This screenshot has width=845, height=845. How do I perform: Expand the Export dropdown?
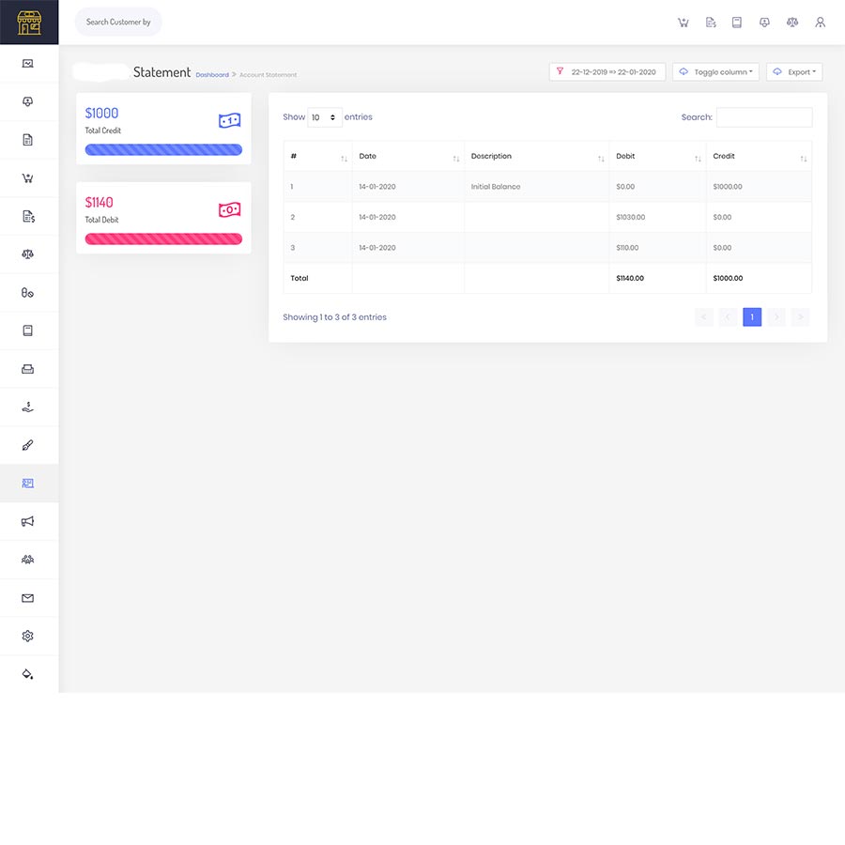[794, 72]
